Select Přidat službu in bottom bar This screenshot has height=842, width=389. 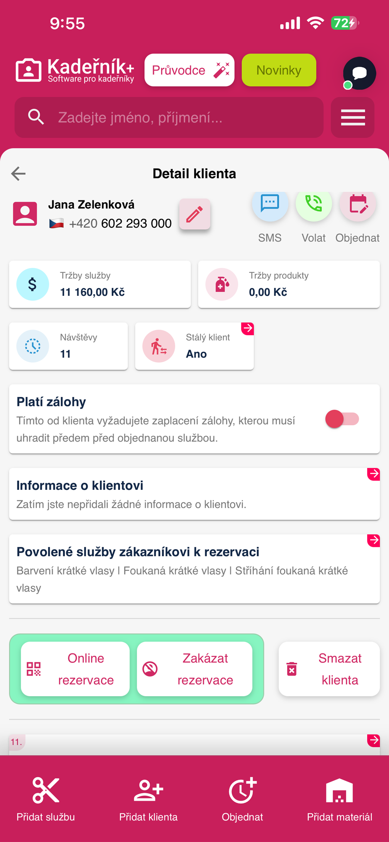pos(46,799)
